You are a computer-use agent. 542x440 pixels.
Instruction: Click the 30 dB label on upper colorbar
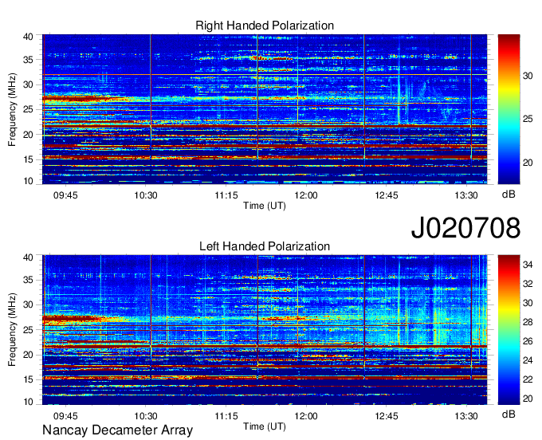point(528,76)
